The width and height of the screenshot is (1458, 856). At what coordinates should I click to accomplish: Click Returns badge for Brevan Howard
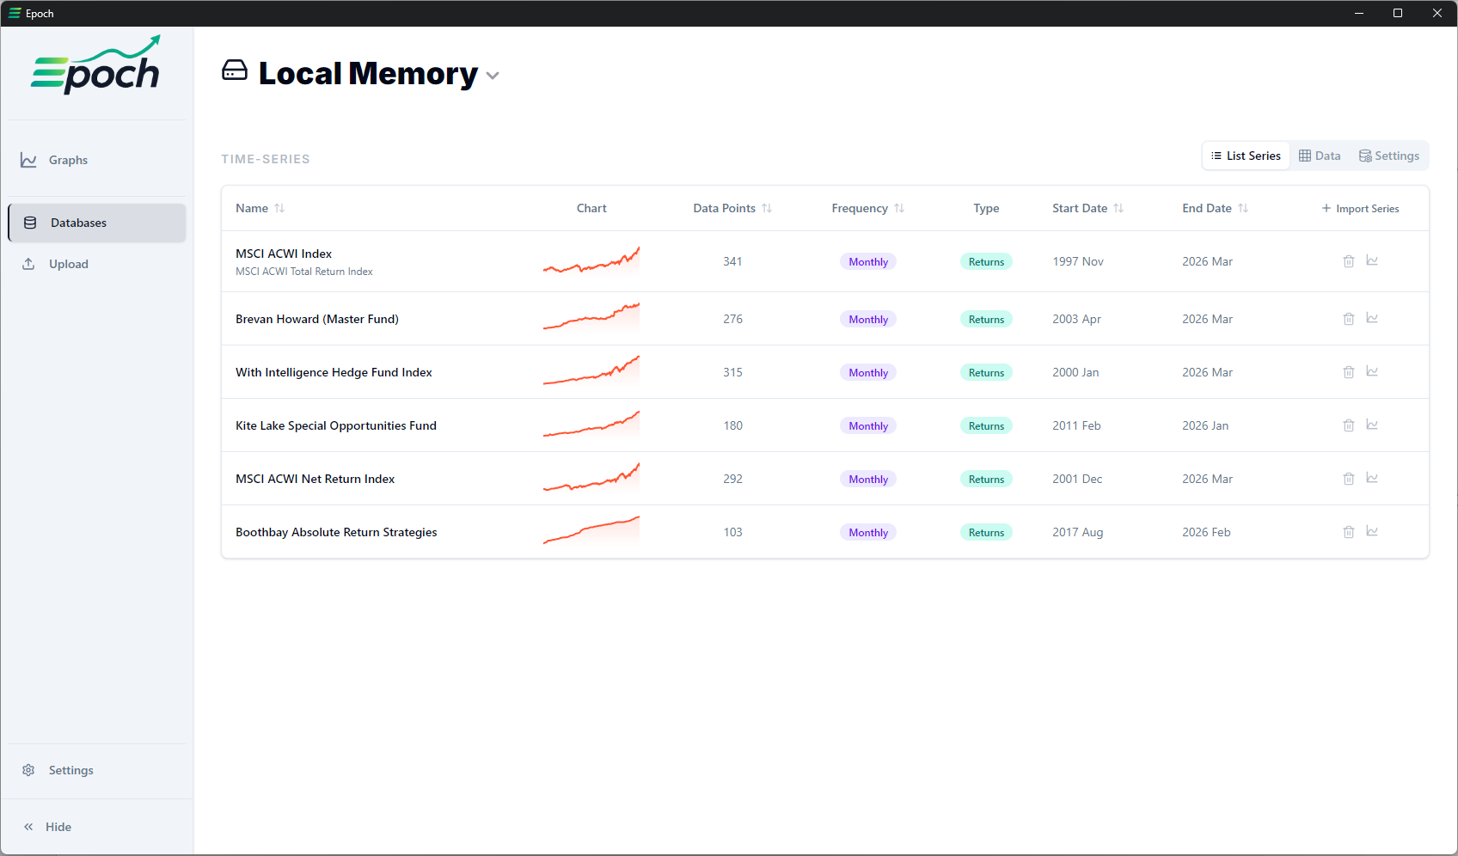click(986, 320)
